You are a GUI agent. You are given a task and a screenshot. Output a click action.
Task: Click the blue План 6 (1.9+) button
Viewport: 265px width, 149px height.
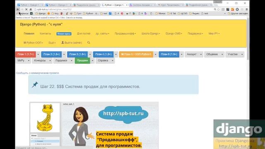[169, 54]
